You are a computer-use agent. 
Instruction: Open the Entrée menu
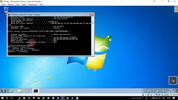(24, 4)
